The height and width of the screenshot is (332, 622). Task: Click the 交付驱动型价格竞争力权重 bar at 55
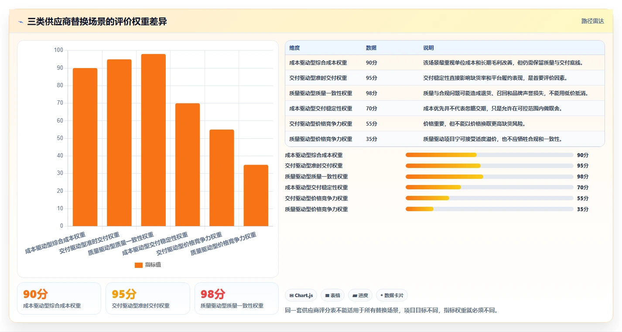pyautogui.click(x=222, y=178)
